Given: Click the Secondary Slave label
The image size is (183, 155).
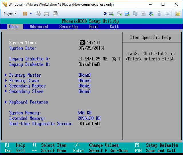Looking at the screenshot, I should (x=26, y=91).
